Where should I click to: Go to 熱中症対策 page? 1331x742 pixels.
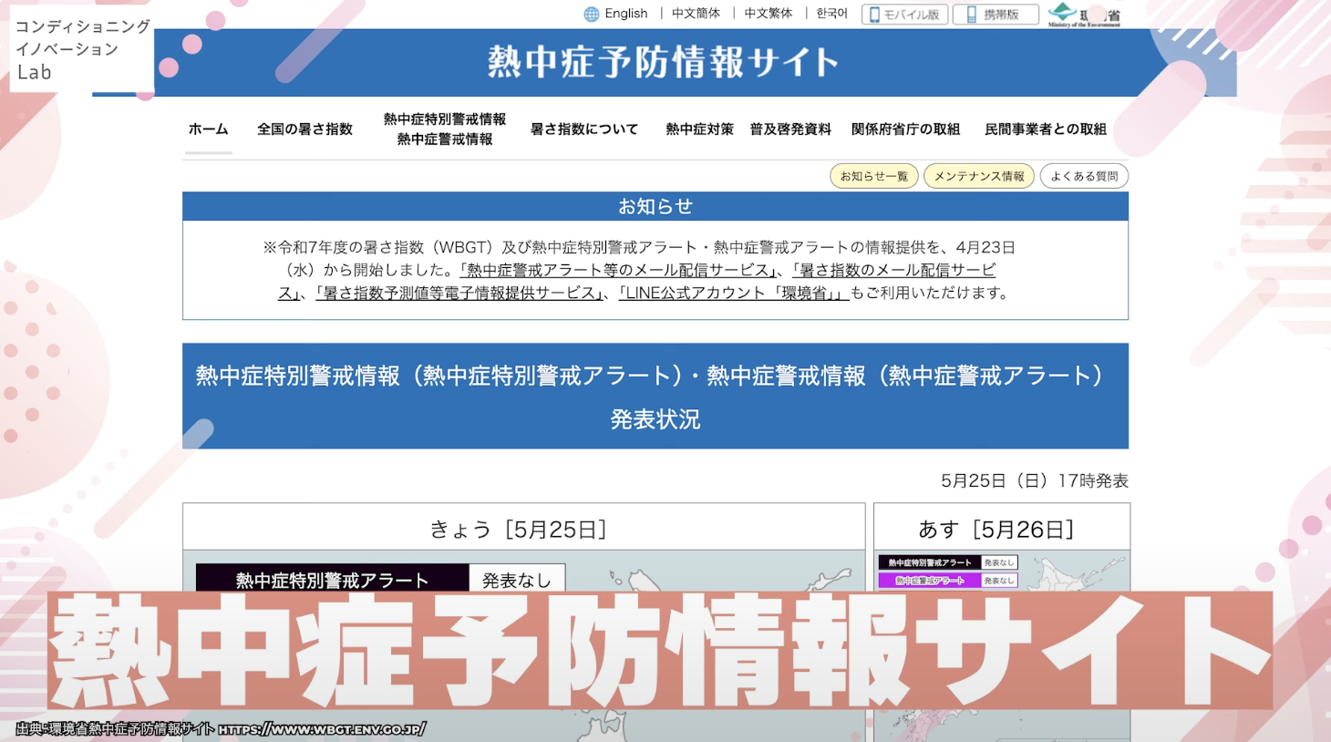[x=699, y=129]
